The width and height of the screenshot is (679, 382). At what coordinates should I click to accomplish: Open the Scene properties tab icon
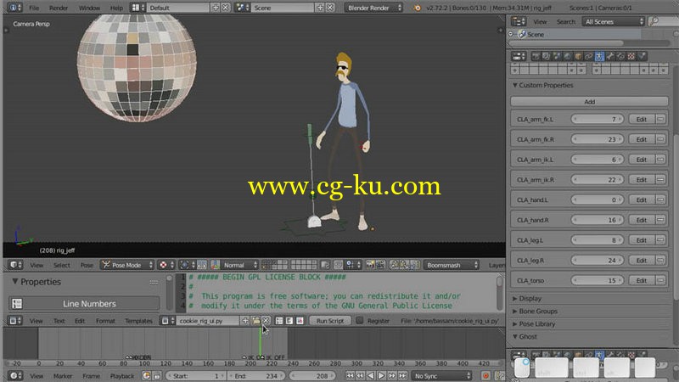tap(557, 56)
